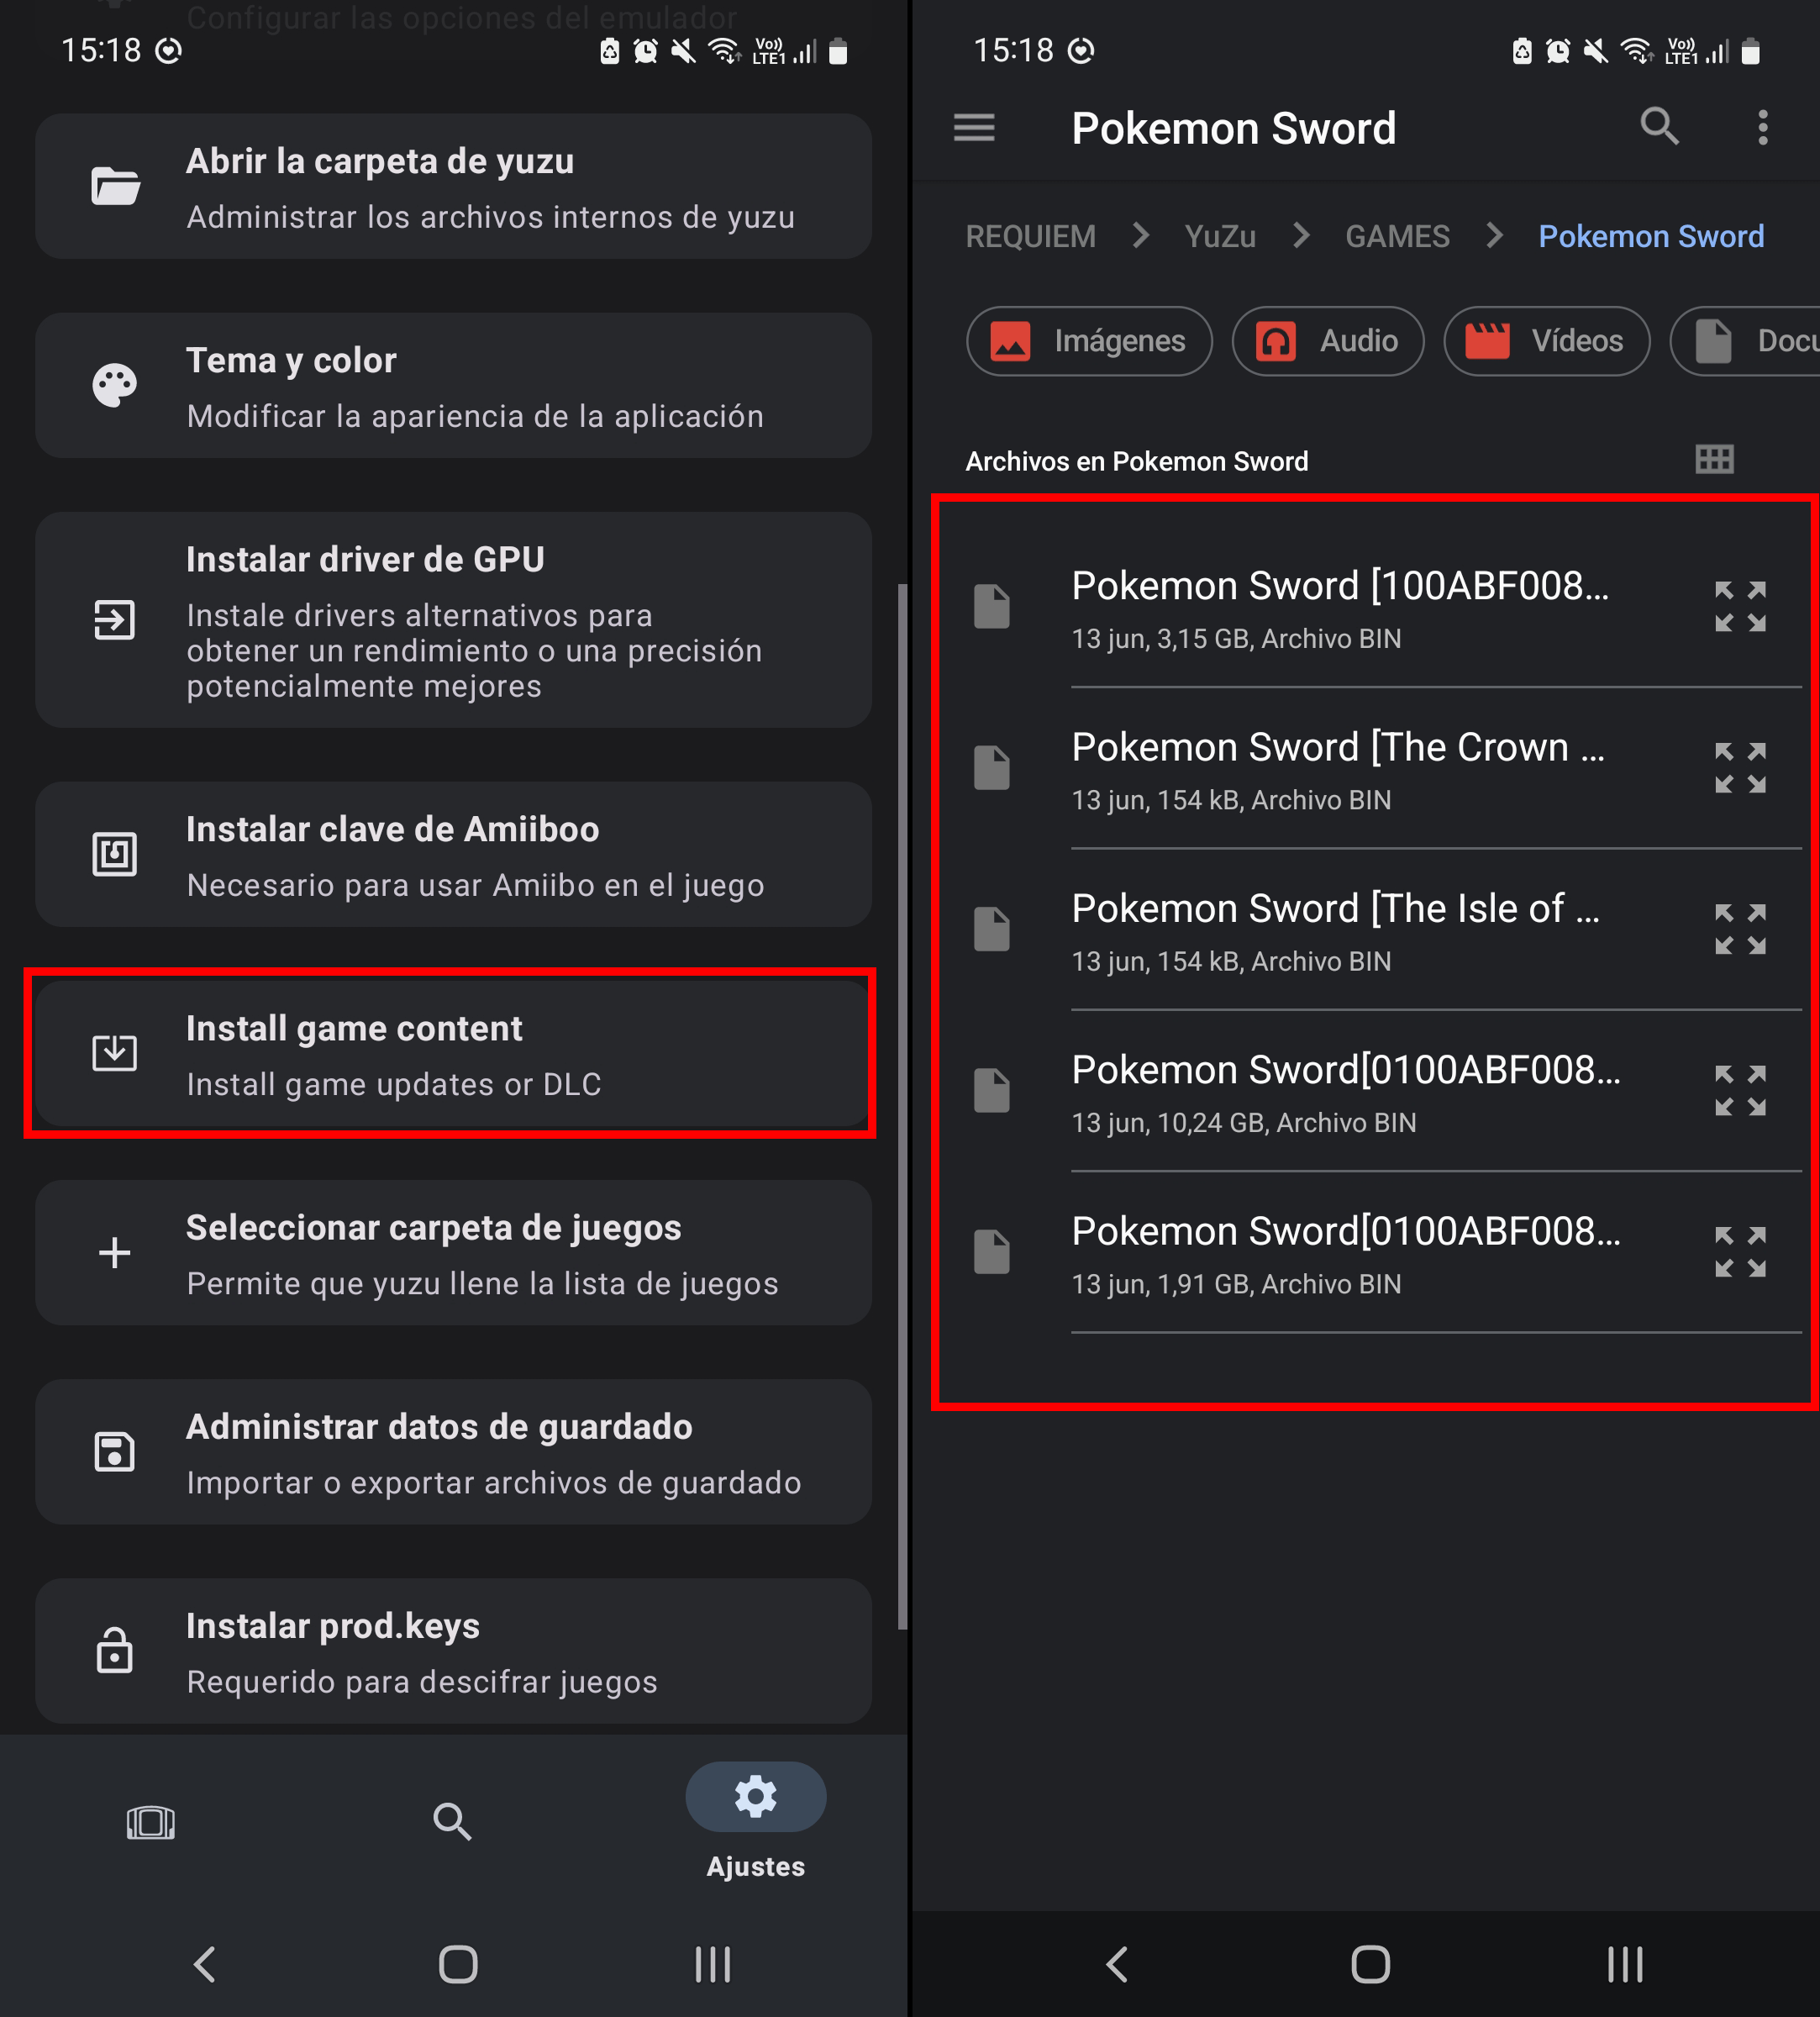This screenshot has height=2017, width=1820.
Task: Tap Android home button on right screen
Action: (1370, 1964)
